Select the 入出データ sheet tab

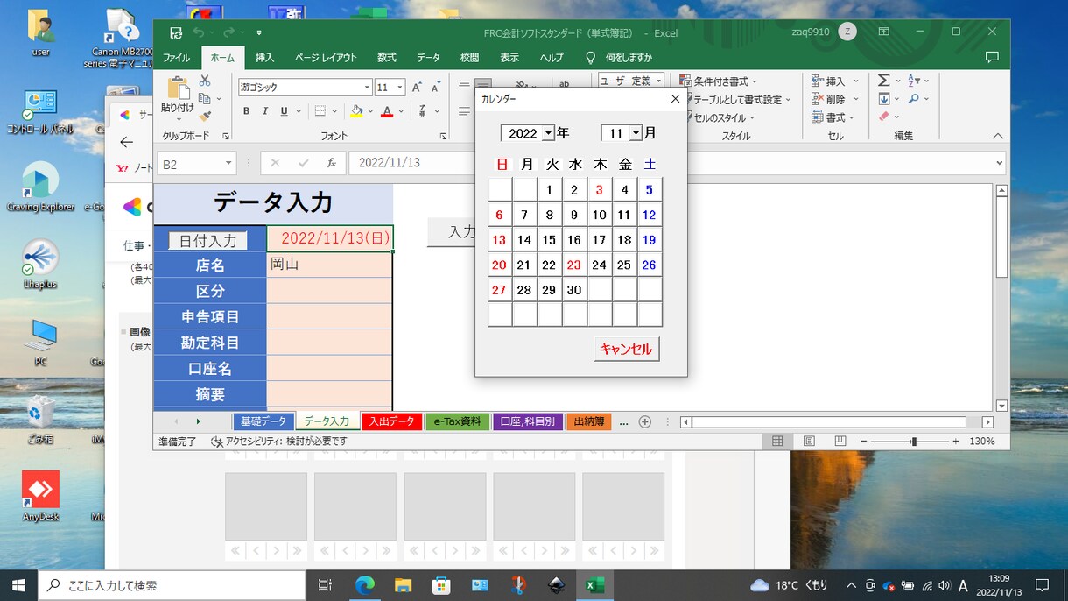point(392,421)
